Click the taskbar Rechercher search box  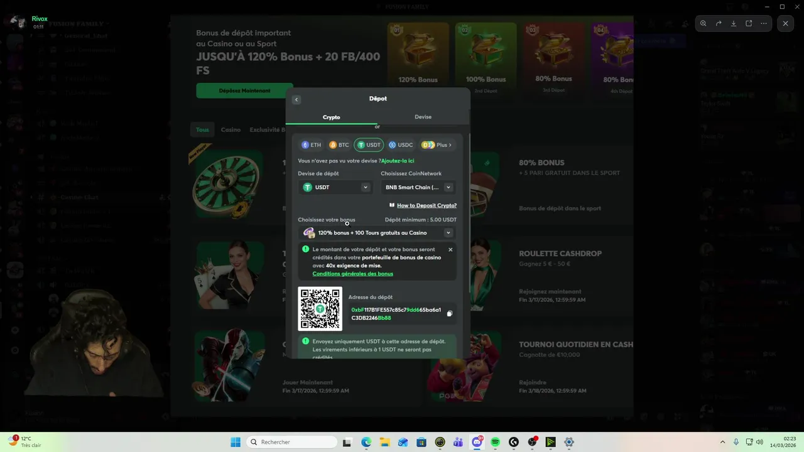(x=291, y=442)
